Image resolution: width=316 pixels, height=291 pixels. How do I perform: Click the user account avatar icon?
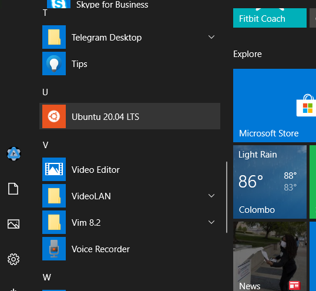14,153
